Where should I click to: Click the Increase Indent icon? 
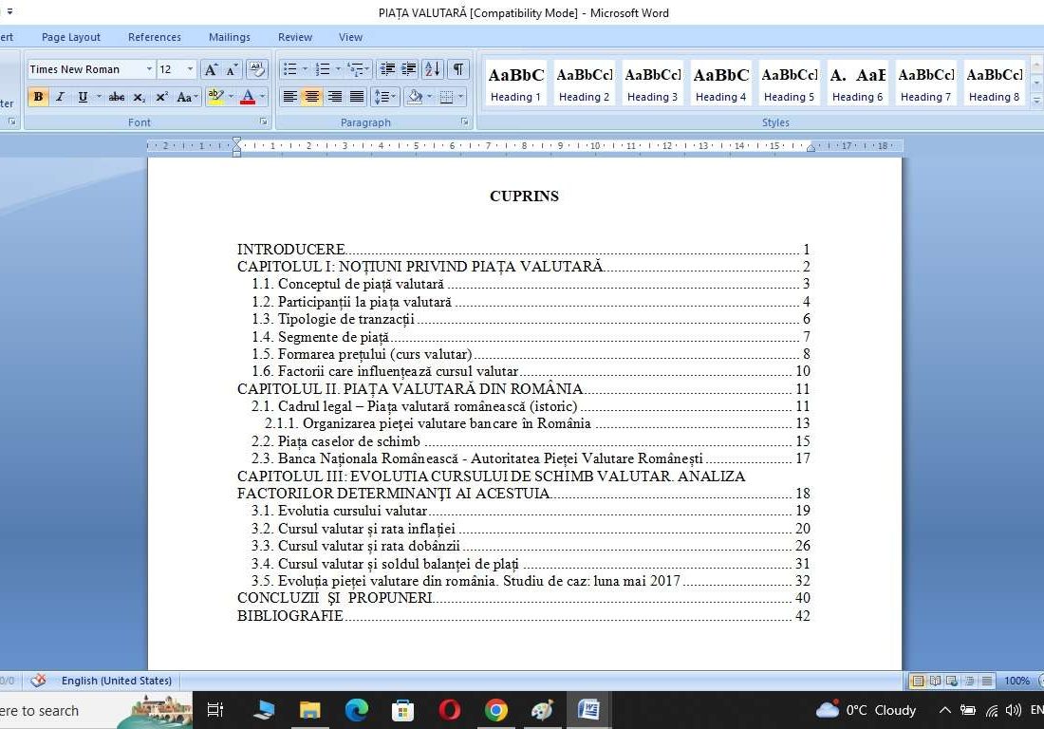coord(409,69)
